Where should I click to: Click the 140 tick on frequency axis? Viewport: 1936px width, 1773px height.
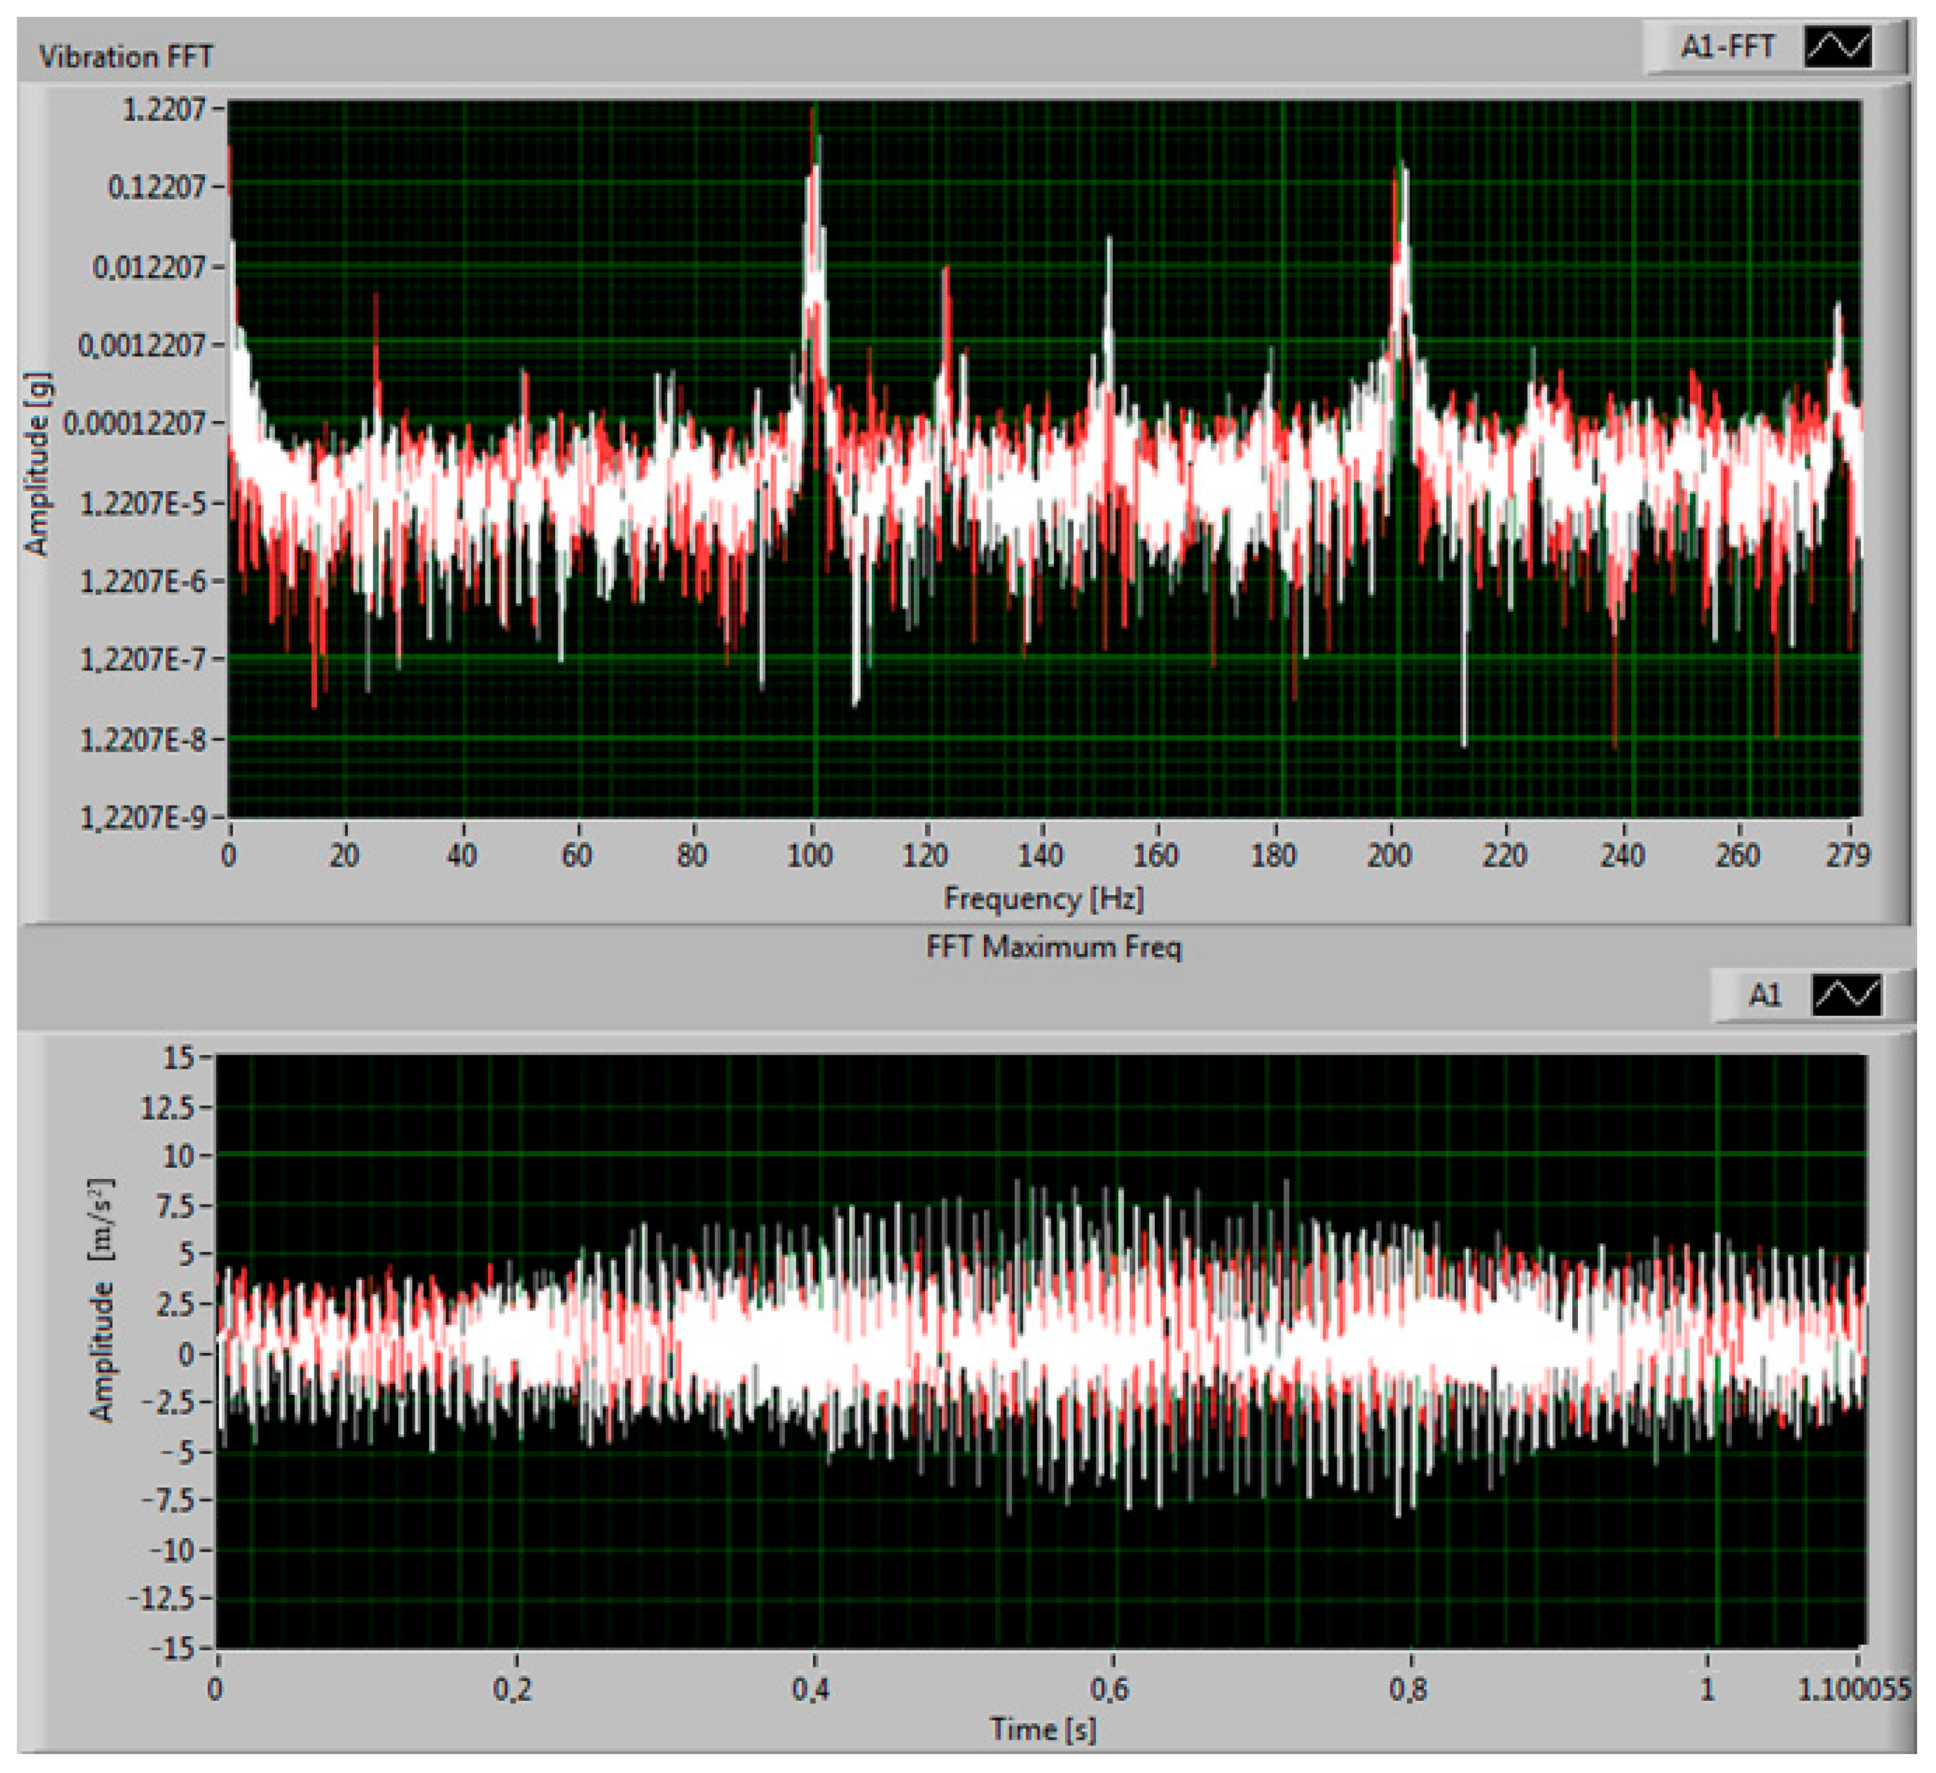click(x=1041, y=855)
